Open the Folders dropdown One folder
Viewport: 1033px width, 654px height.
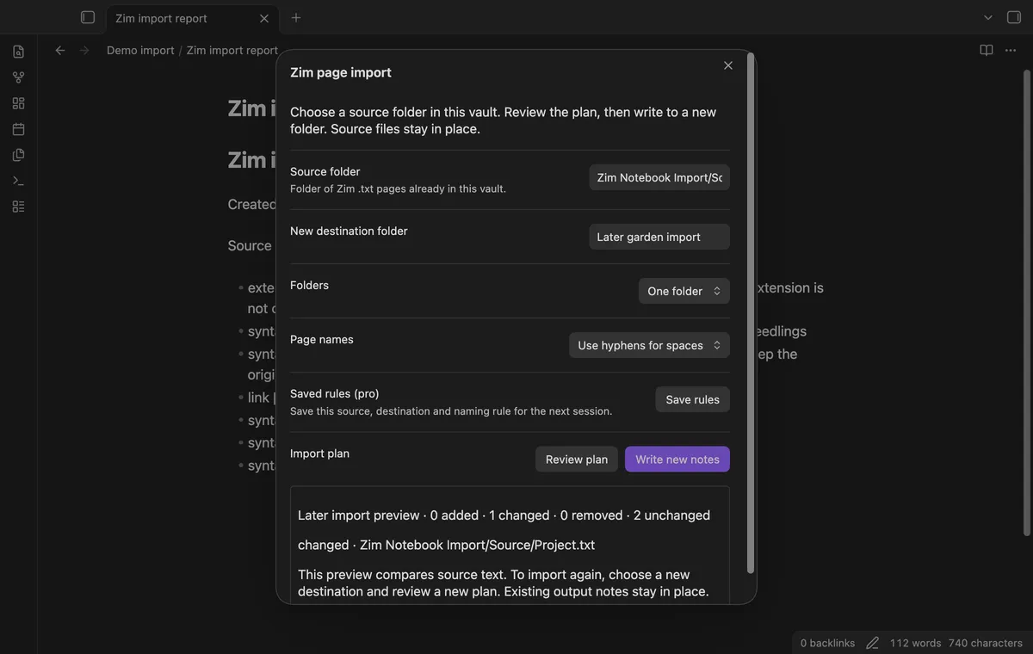pyautogui.click(x=684, y=291)
